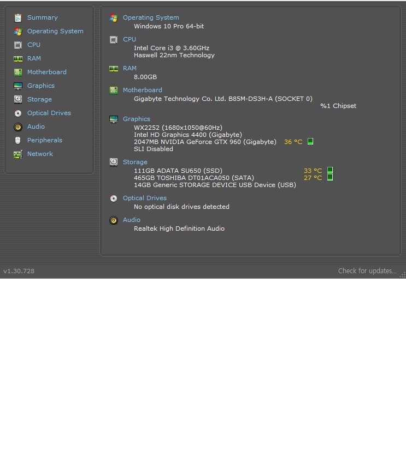Click the 33 °C ADATA SSD temperature
The width and height of the screenshot is (406, 469).
[313, 171]
